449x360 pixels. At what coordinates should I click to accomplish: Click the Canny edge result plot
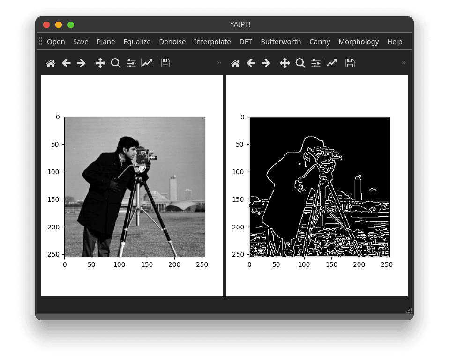320,187
